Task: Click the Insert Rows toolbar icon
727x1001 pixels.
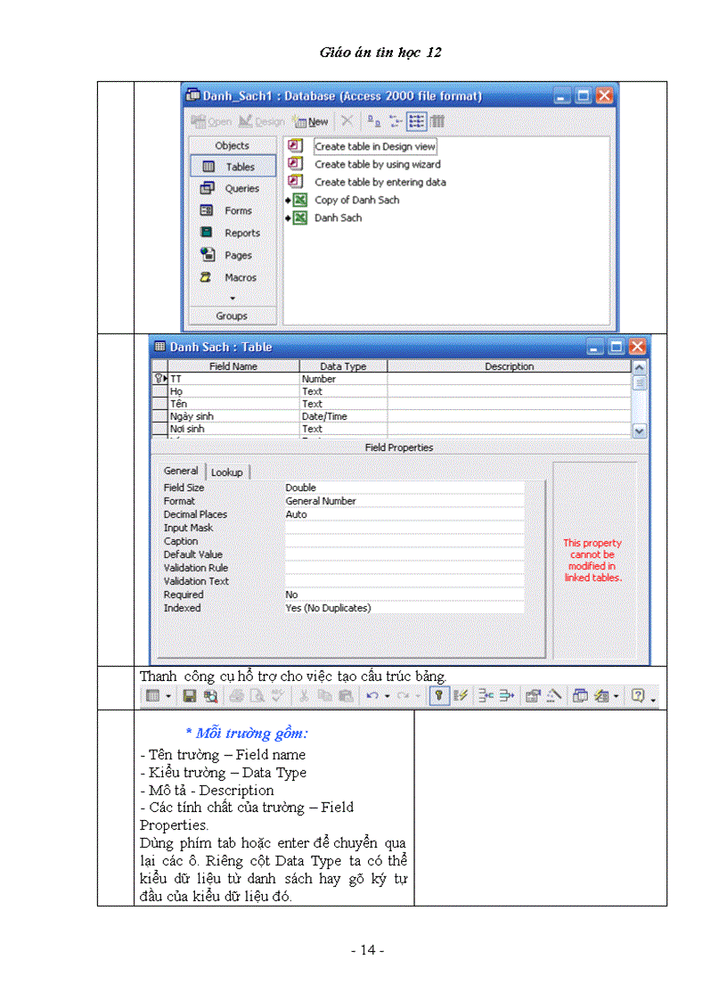Action: [x=486, y=696]
